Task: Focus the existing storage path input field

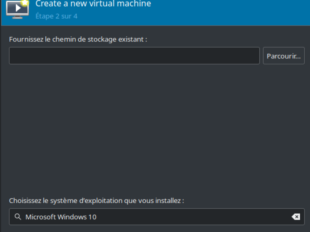Action: click(x=134, y=56)
